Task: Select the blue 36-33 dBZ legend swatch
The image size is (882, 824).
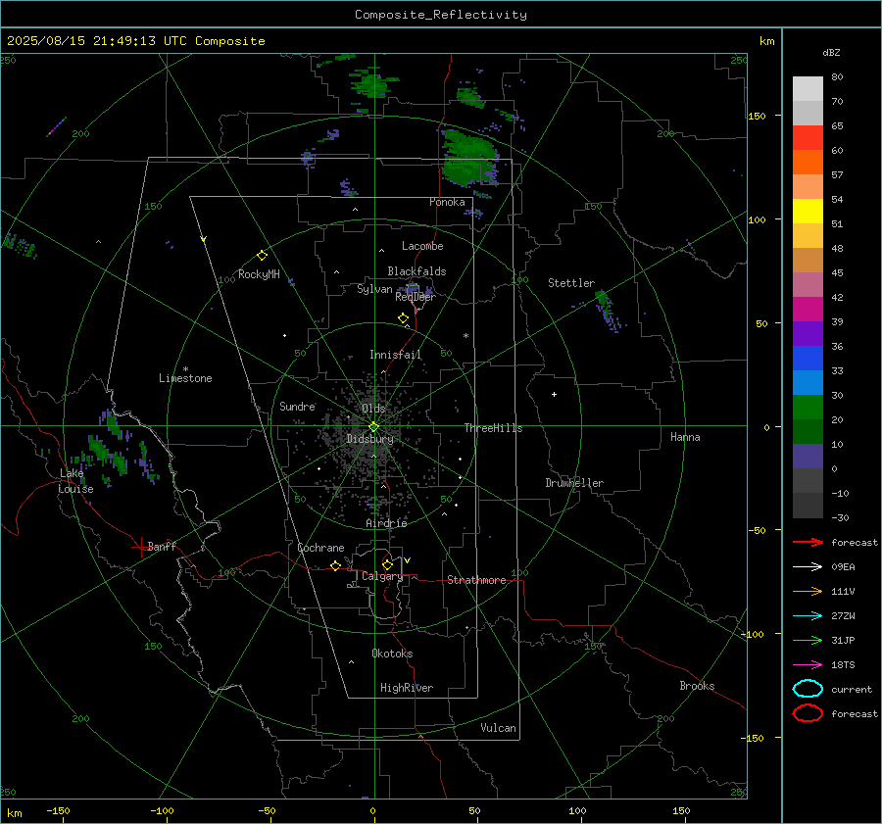Action: pos(808,359)
